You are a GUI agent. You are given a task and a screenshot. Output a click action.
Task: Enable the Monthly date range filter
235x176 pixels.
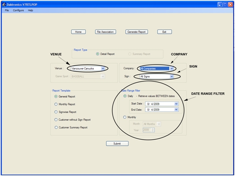point(125,117)
